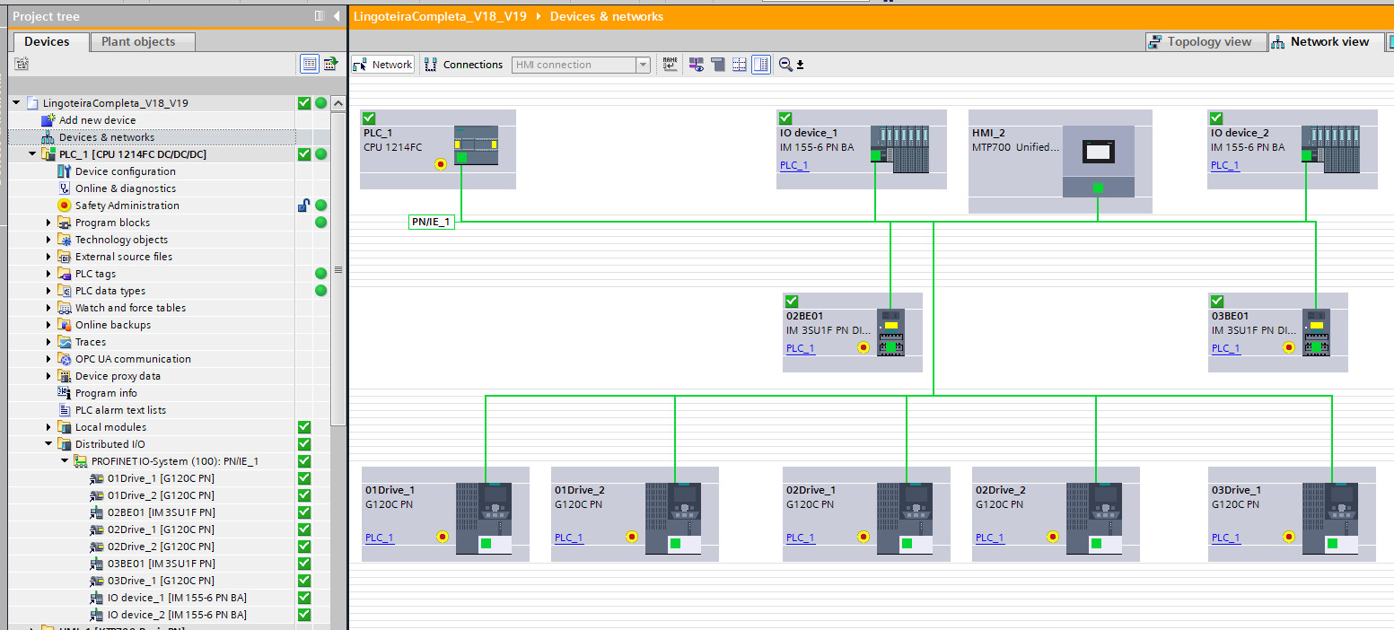Click the Safety Administration lock icon
The image size is (1394, 630).
point(302,205)
